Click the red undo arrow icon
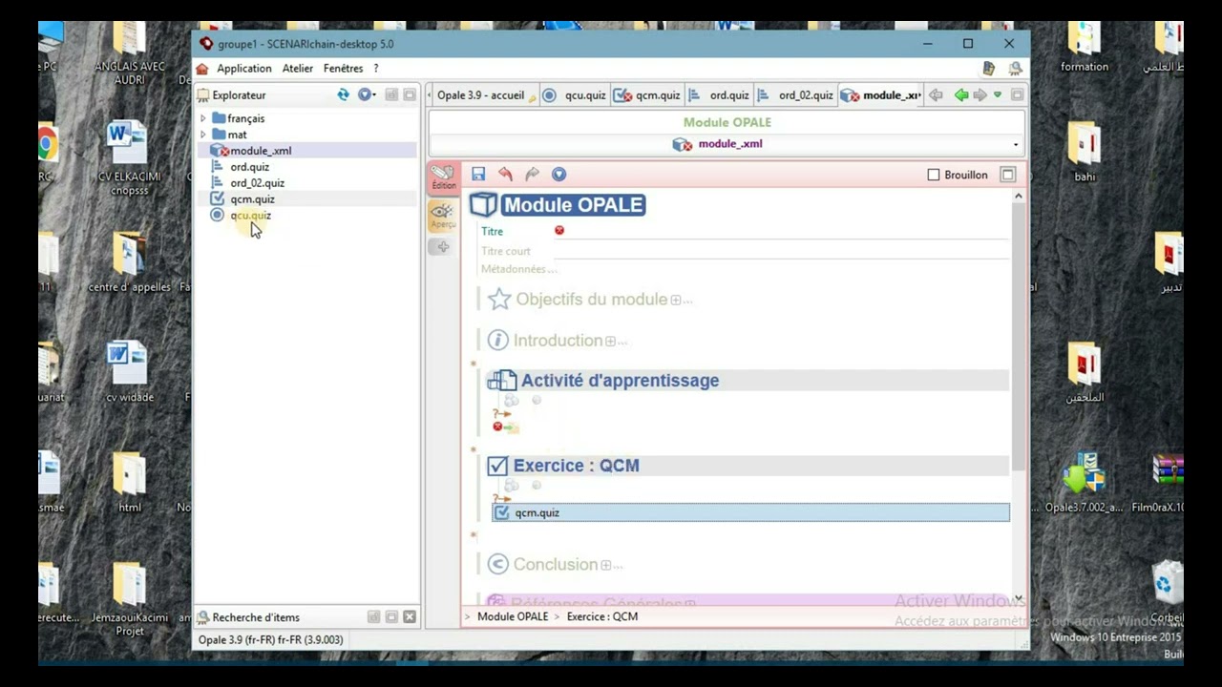Screen dimensions: 1222x687 (x=505, y=175)
